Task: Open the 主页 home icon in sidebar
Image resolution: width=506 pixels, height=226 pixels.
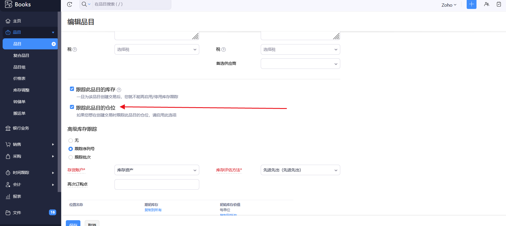Action: click(x=8, y=21)
